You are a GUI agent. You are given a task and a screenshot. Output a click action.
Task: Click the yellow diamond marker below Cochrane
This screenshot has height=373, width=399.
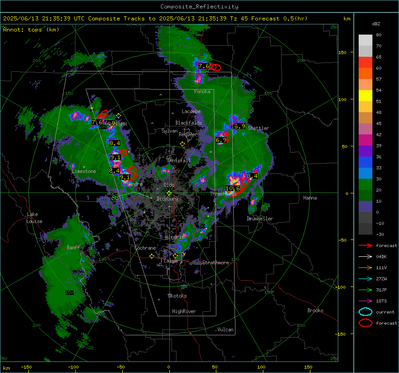(152, 256)
